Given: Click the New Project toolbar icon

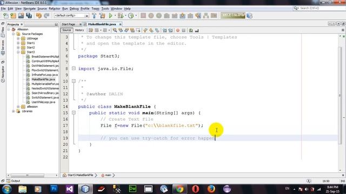Looking at the screenshot, I should click(x=13, y=16).
